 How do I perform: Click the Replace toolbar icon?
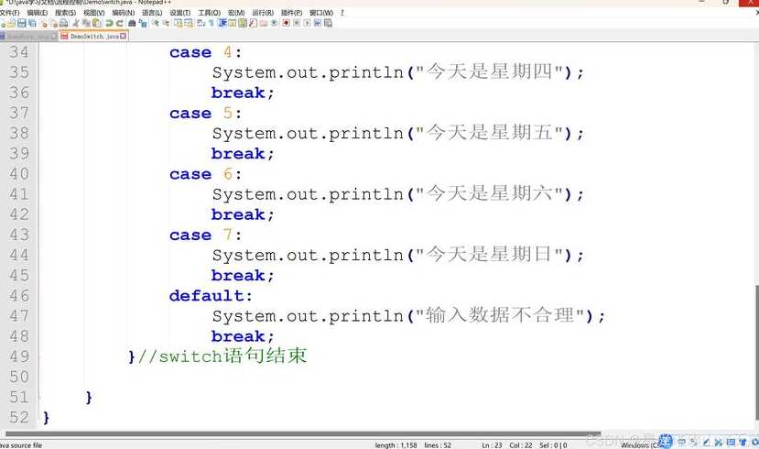click(x=143, y=23)
